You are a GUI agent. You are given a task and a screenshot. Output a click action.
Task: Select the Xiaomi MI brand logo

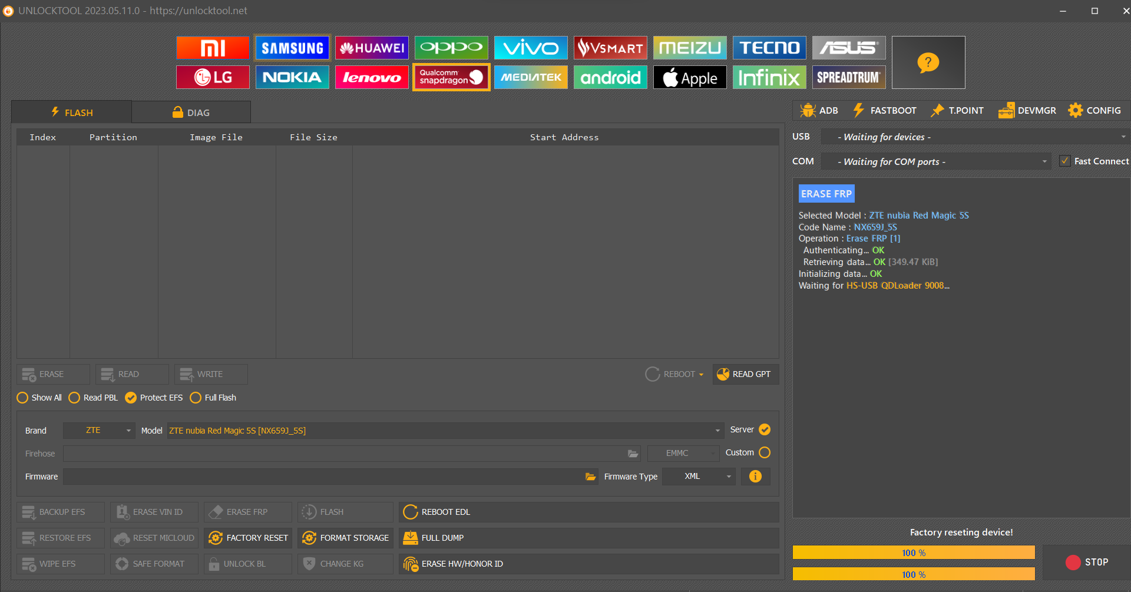213,48
